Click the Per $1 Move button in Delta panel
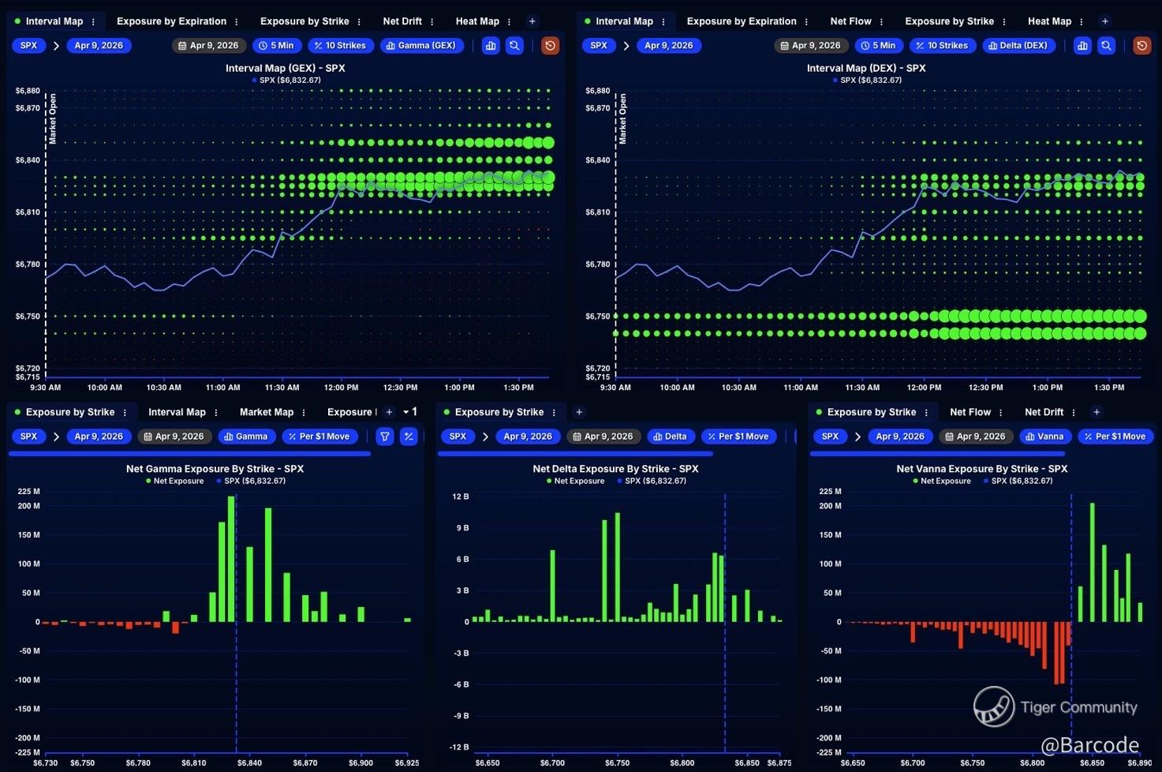 [x=738, y=437]
